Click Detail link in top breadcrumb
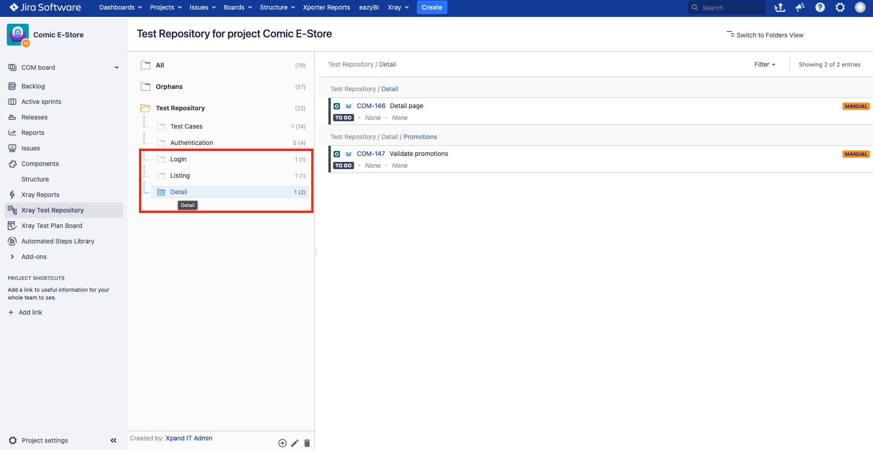 click(x=387, y=64)
